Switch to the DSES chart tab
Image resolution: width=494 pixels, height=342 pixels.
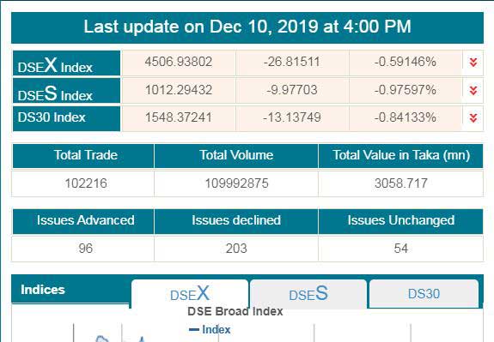point(308,294)
